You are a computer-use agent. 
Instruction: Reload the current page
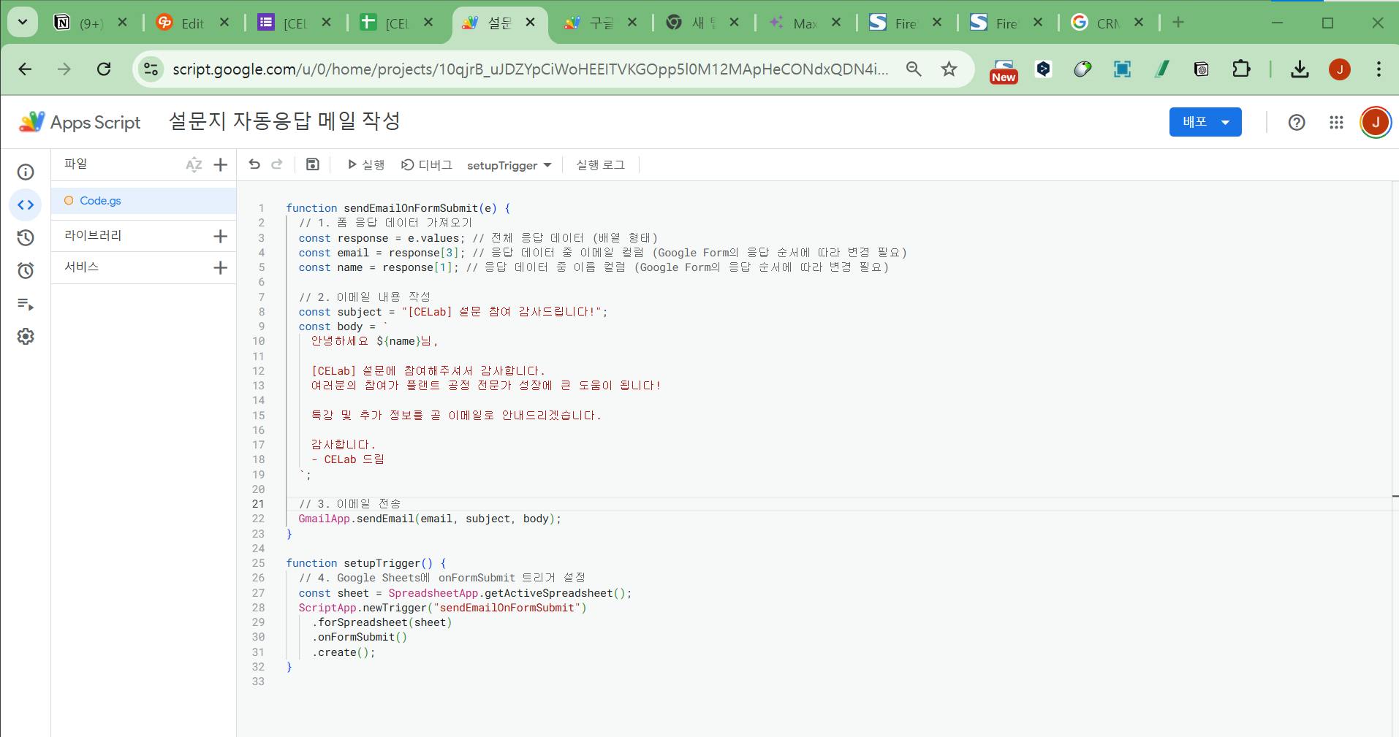[104, 69]
